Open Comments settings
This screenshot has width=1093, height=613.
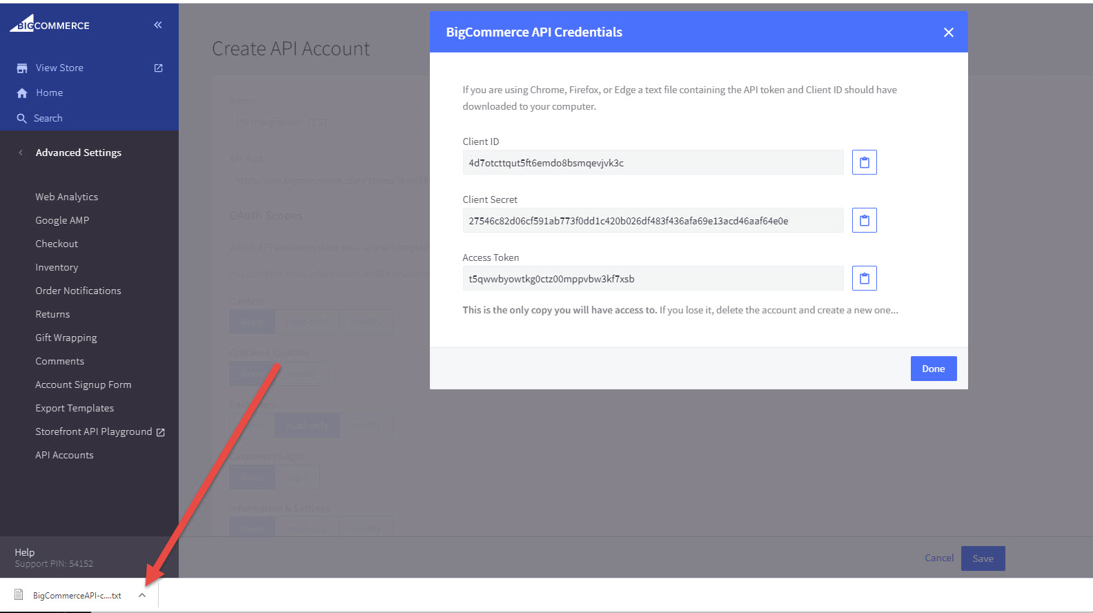coord(60,361)
